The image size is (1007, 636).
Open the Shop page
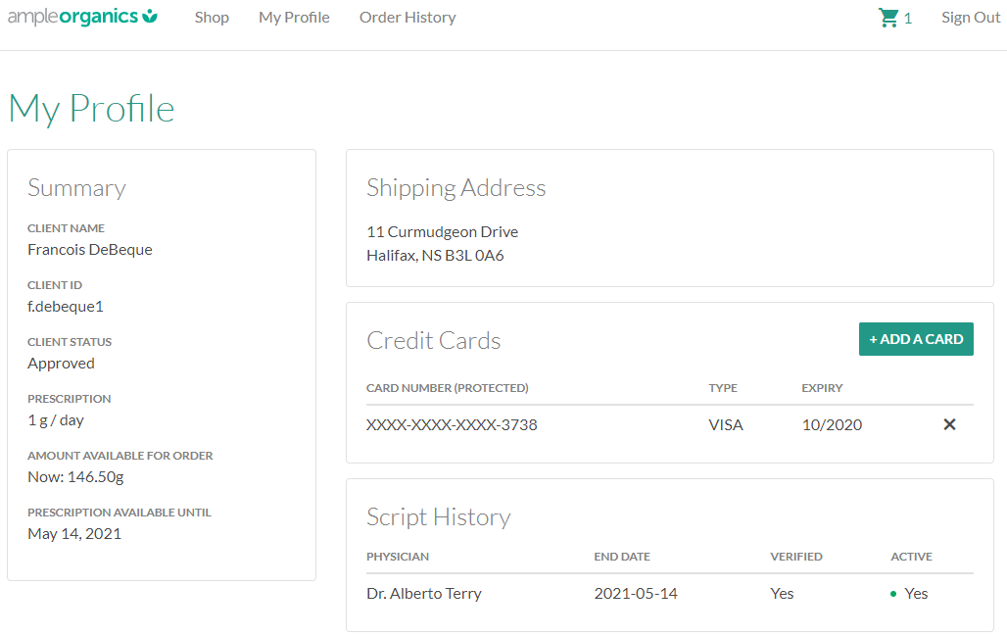pyautogui.click(x=212, y=18)
